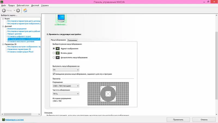Open the 1360 x 768 resolution dropdown
This screenshot has height=123, width=218.
pyautogui.click(x=66, y=86)
